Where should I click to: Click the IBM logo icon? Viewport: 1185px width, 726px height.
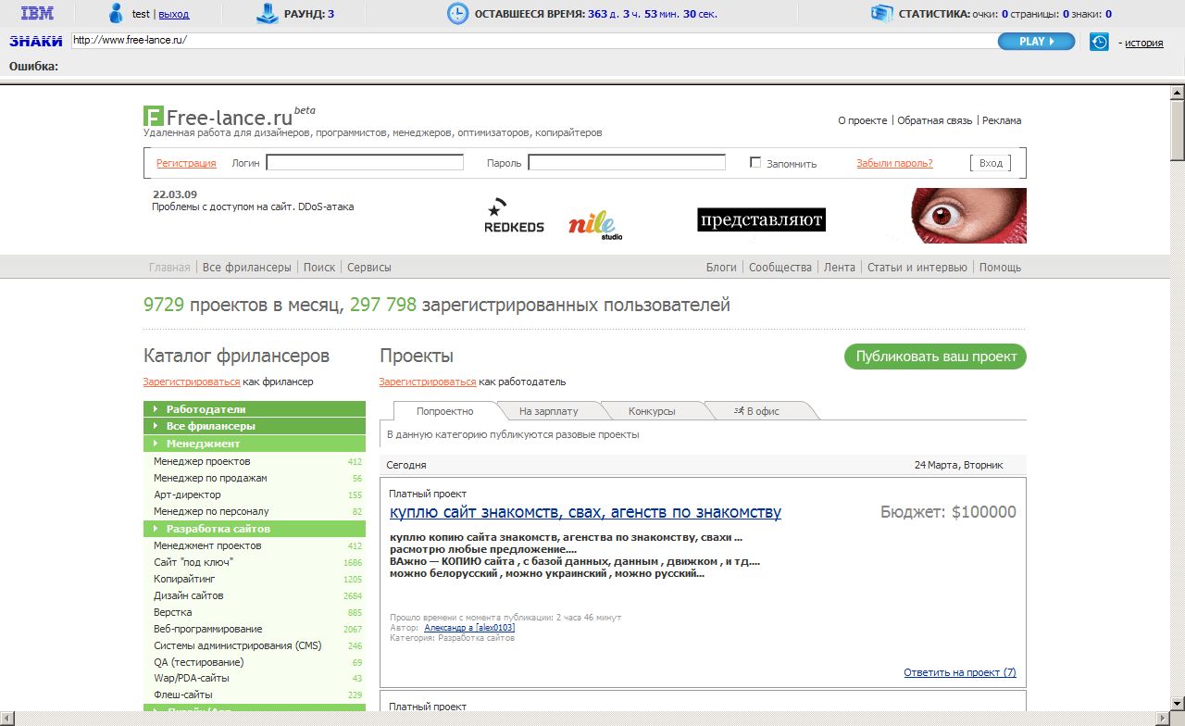click(x=37, y=14)
